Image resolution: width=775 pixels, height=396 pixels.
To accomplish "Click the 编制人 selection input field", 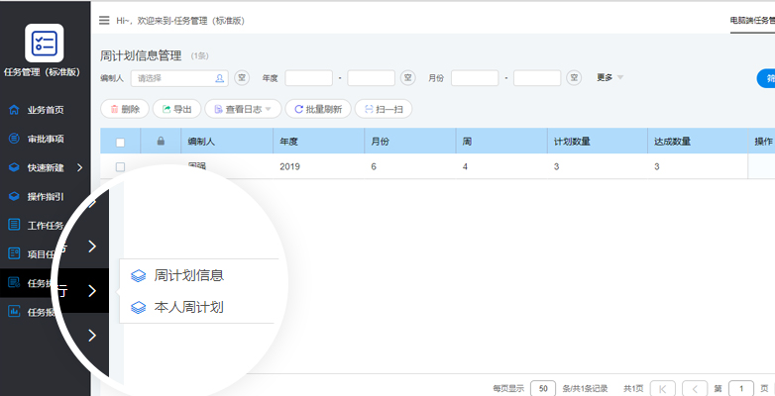I will coord(178,78).
